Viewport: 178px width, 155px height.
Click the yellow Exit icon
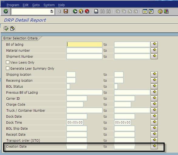pos(81,11)
